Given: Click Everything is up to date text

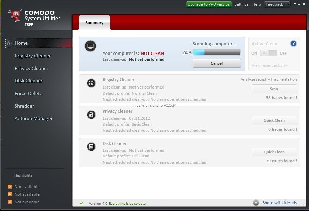Looking at the screenshot, I should pos(128,204).
